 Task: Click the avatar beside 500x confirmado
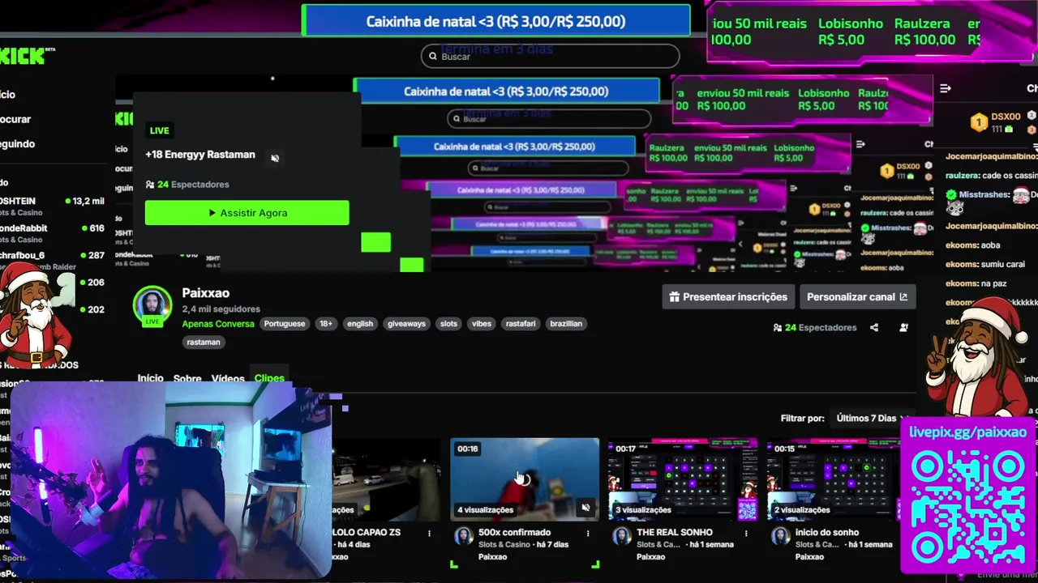point(464,538)
